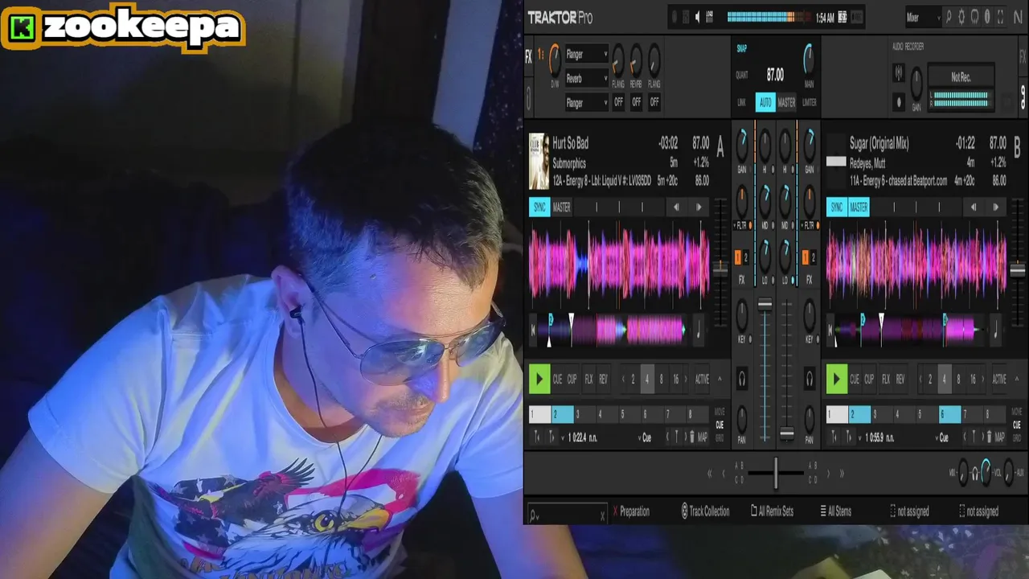Open Deck B Cue type dropdown
This screenshot has height=579, width=1029.
point(943,437)
